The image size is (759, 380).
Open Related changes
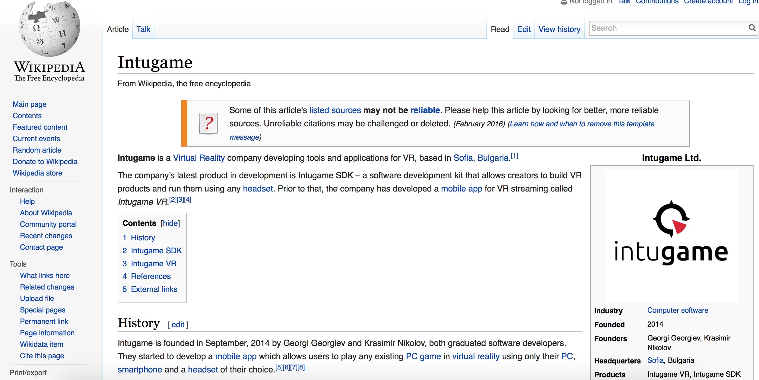tap(47, 287)
